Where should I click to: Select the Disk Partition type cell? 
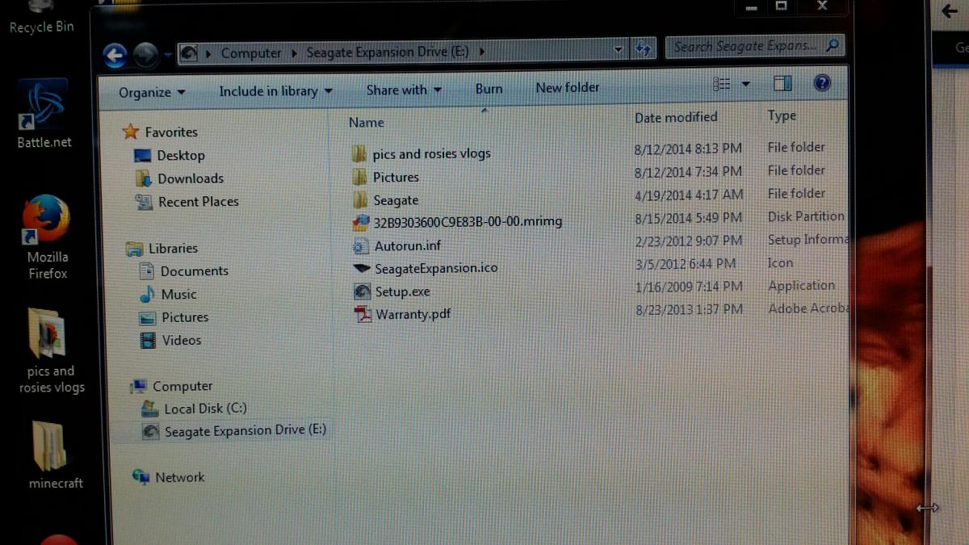coord(806,216)
